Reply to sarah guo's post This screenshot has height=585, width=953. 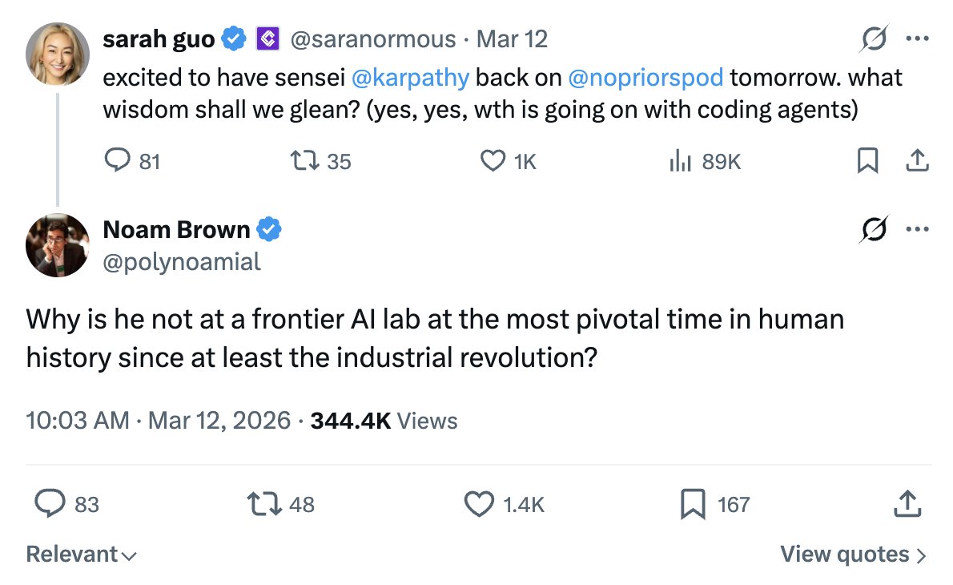pos(117,161)
